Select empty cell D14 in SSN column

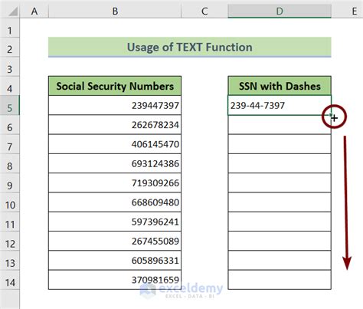point(280,280)
